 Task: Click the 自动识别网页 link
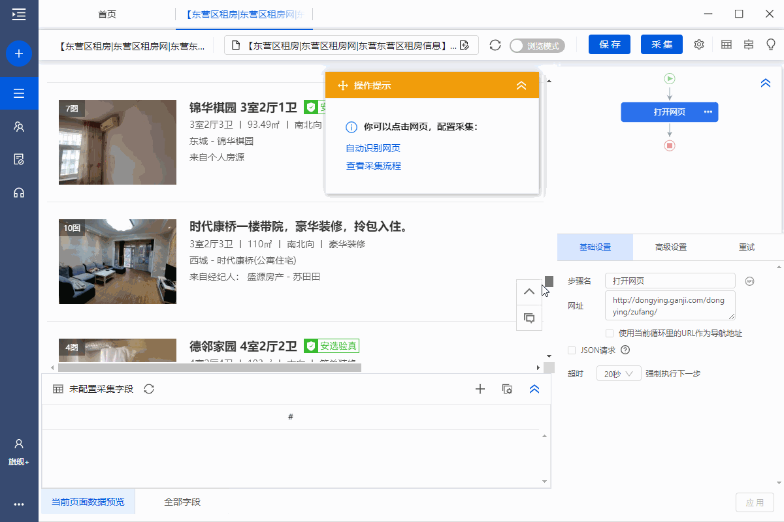tap(373, 148)
